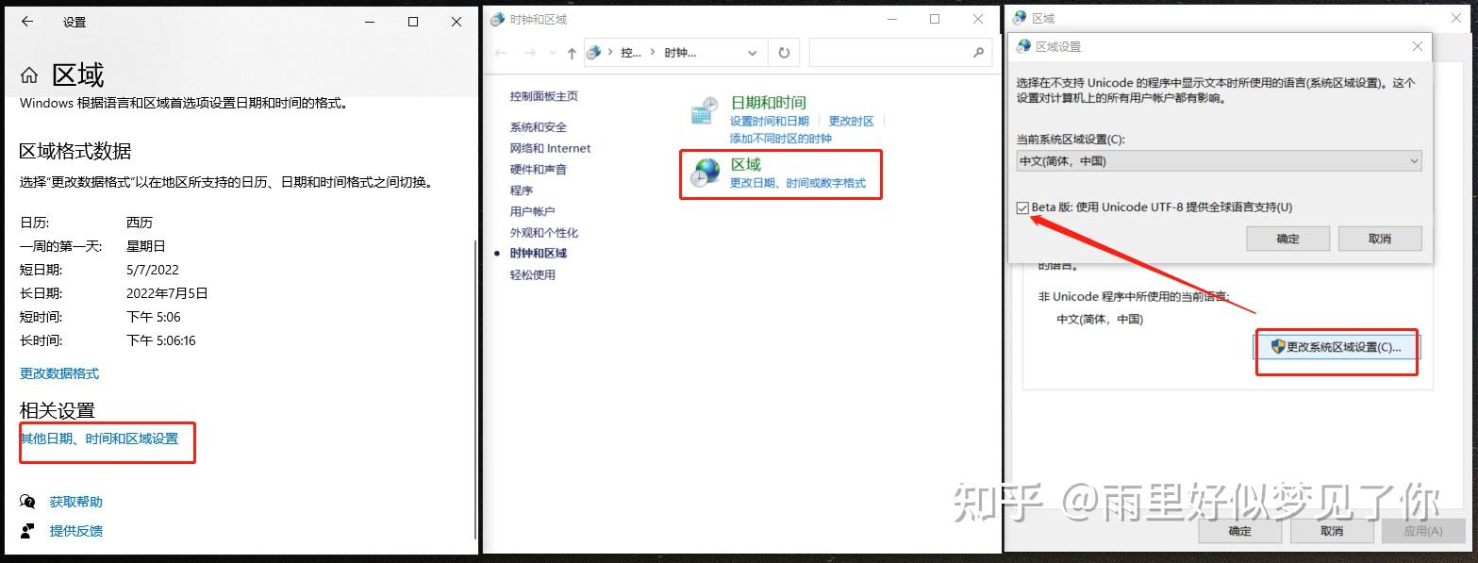Click 更改时区 link

pos(852,121)
